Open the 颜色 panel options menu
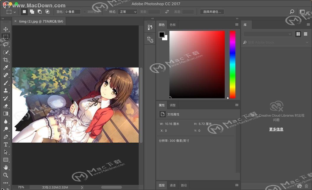 click(237, 25)
